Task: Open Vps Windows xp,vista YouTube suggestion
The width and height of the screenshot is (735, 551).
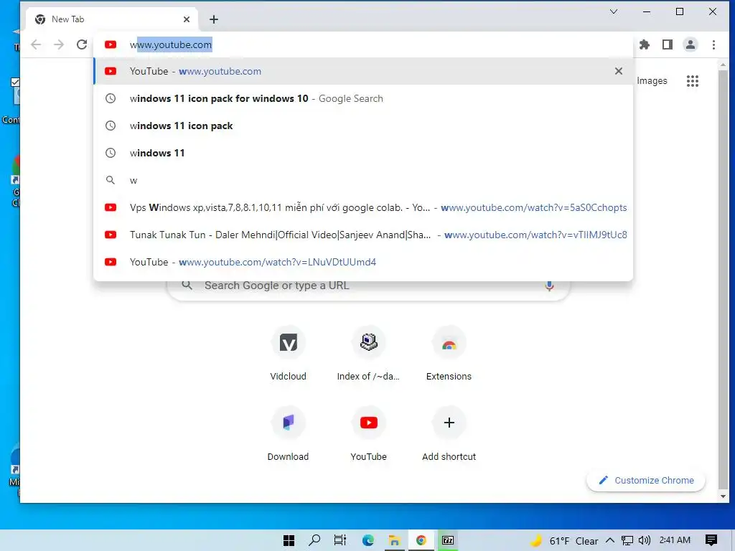Action: [363, 207]
